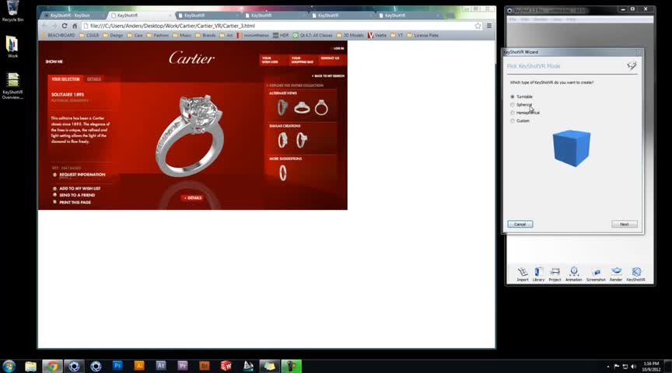672x373 pixels.
Task: Select the More Suggestions ring thumbnail
Action: 283,173
